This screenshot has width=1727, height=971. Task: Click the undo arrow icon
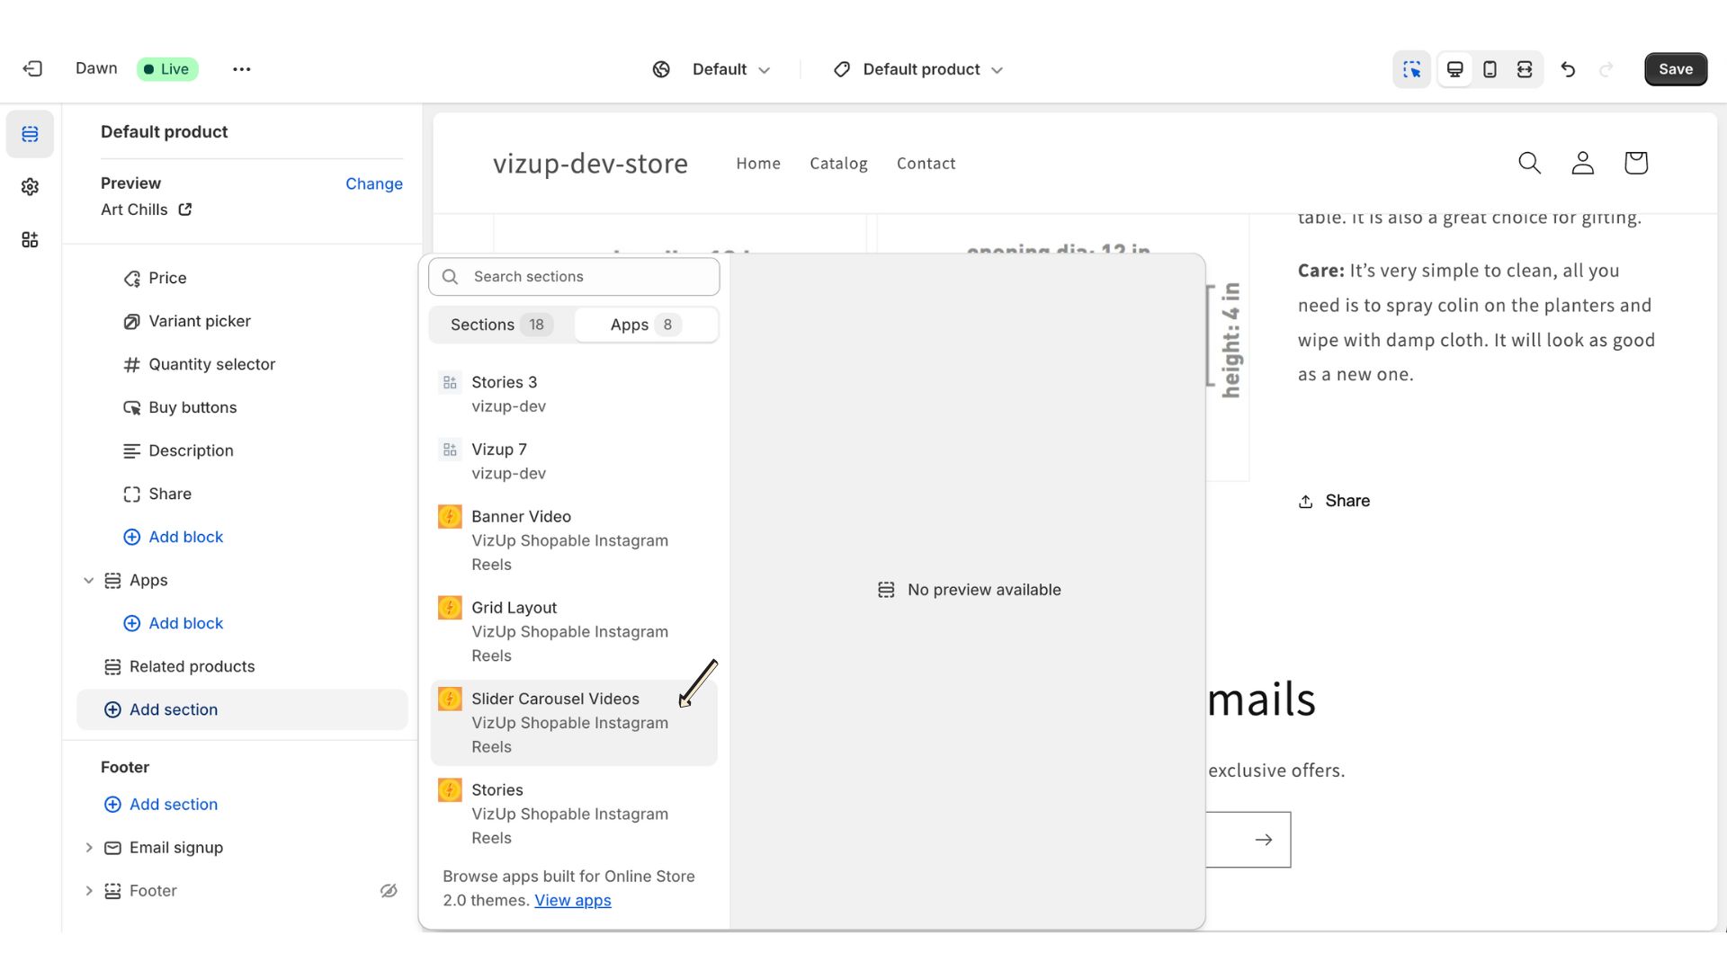coord(1568,69)
